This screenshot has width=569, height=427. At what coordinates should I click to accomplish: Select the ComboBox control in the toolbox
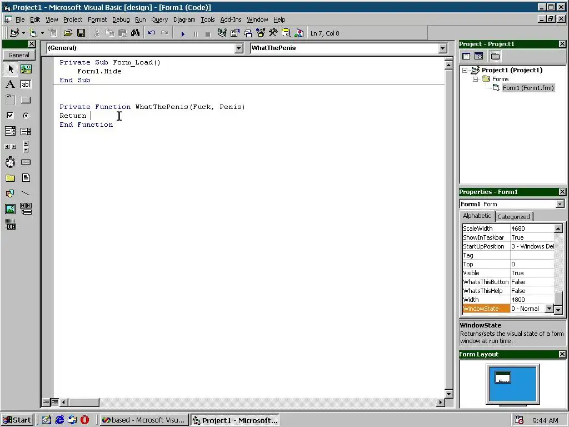pos(11,131)
